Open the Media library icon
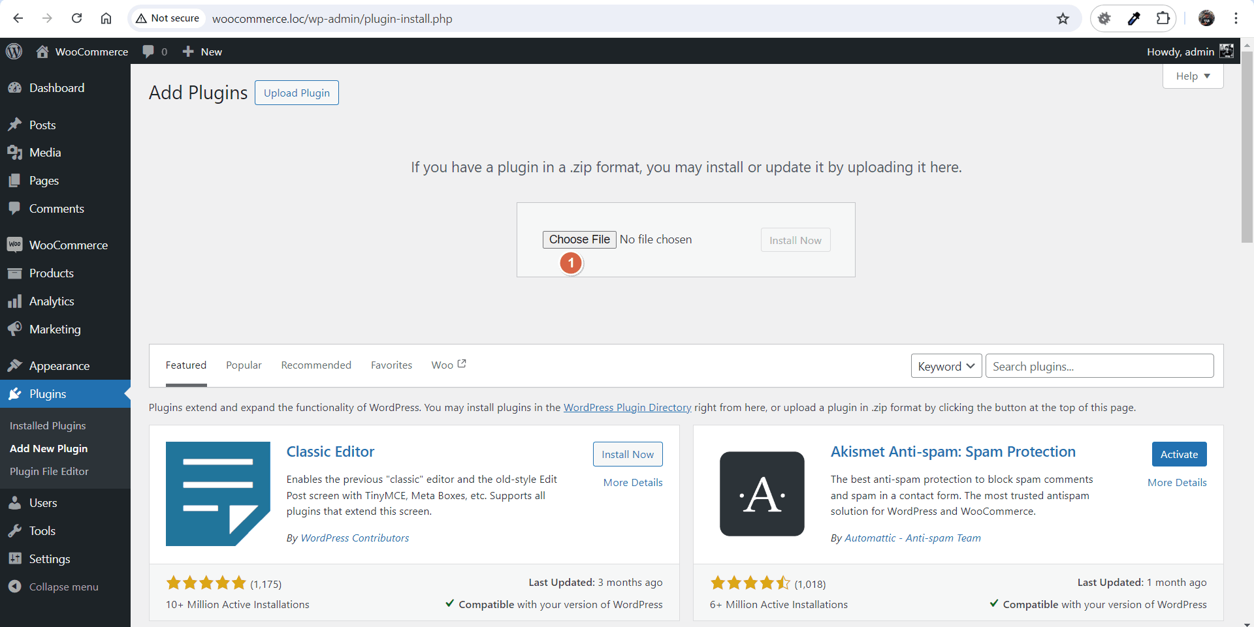This screenshot has height=627, width=1254. pyautogui.click(x=15, y=152)
